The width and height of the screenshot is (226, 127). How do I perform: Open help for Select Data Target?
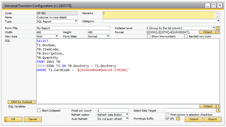(218, 110)
